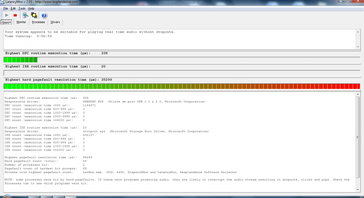Click the magnifier analysis toolbar icon
Screen dimensions: 364x198
(x=25, y=15)
